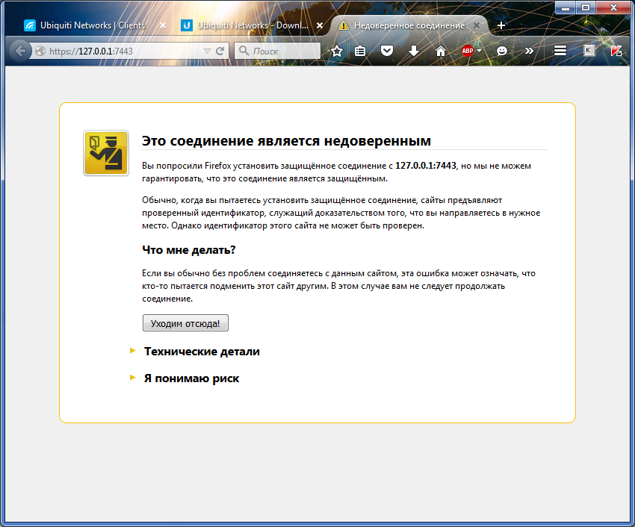Screen dimensions: 635x527
Task: Open the bookmarks list icon
Action: pos(360,51)
